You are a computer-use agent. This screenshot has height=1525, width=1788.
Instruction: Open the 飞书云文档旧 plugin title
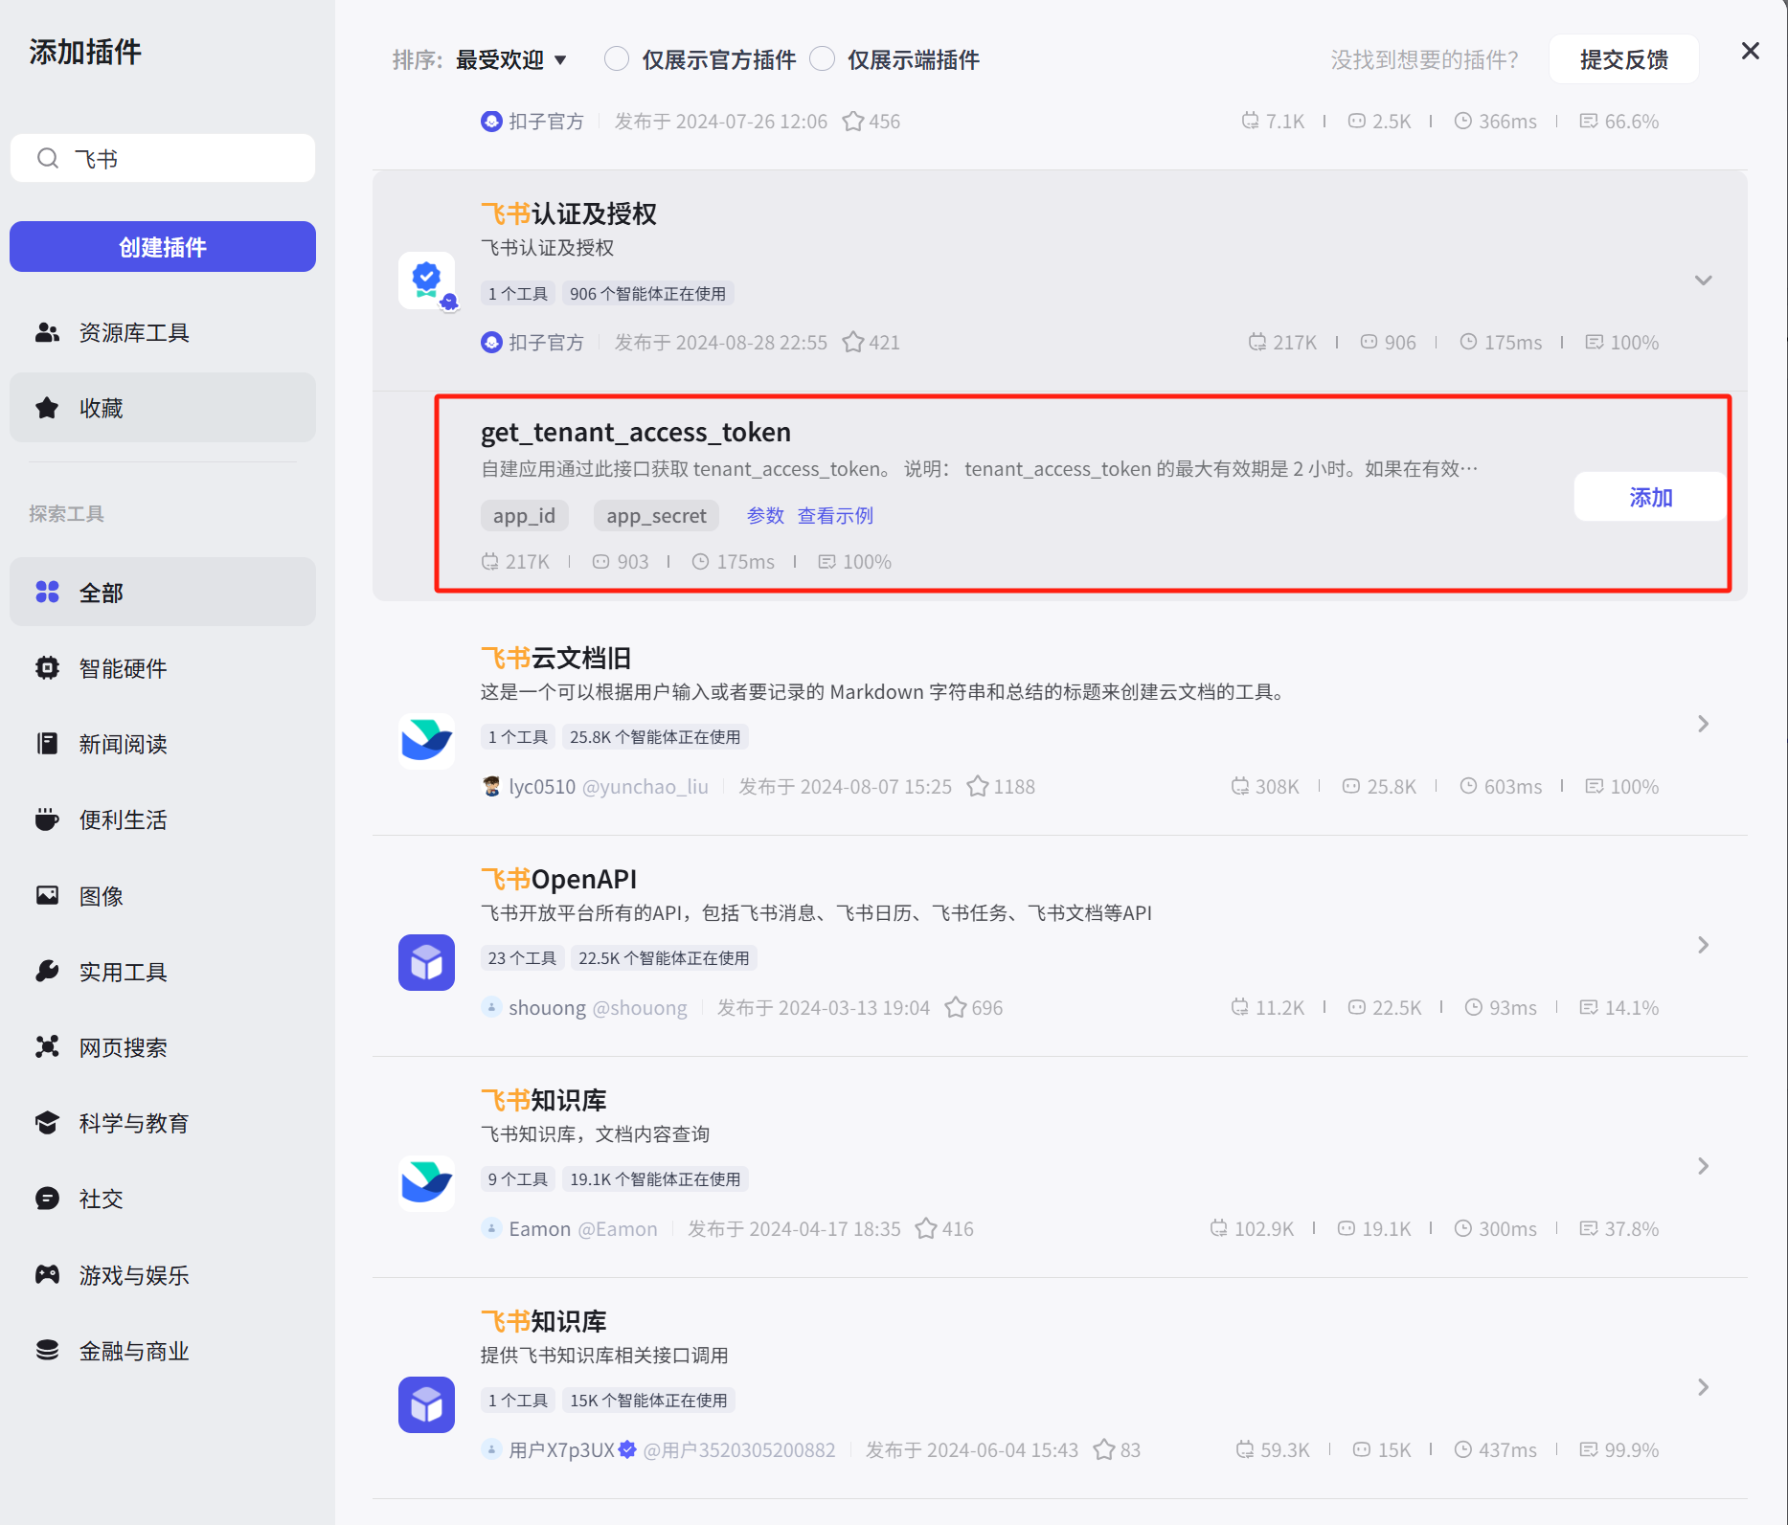(555, 658)
